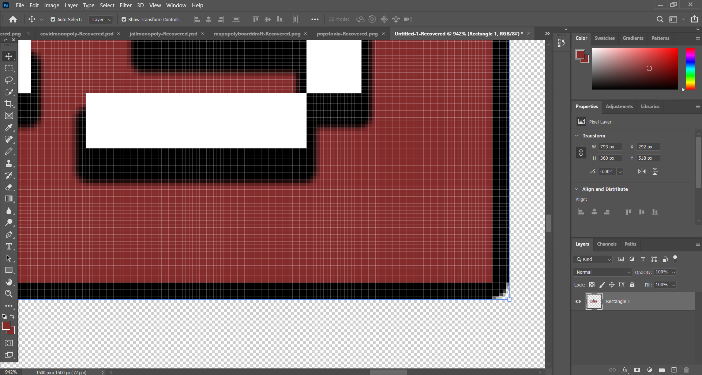Select the Crop tool
The height and width of the screenshot is (375, 702).
[x=9, y=104]
